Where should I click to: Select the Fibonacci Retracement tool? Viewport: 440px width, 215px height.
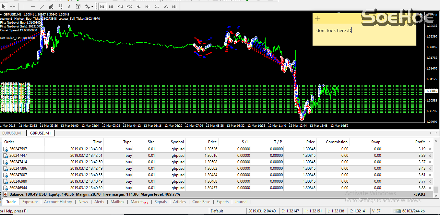(x=60, y=6)
